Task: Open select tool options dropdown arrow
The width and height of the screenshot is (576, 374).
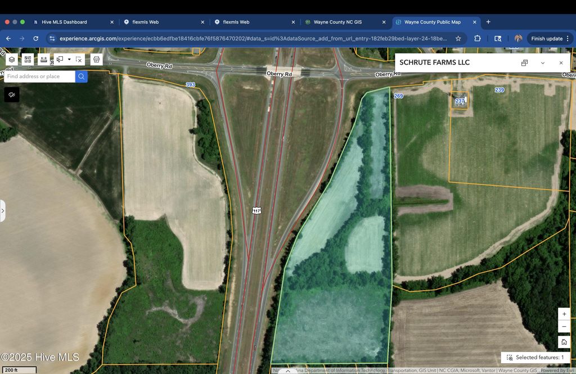Action: pos(69,59)
